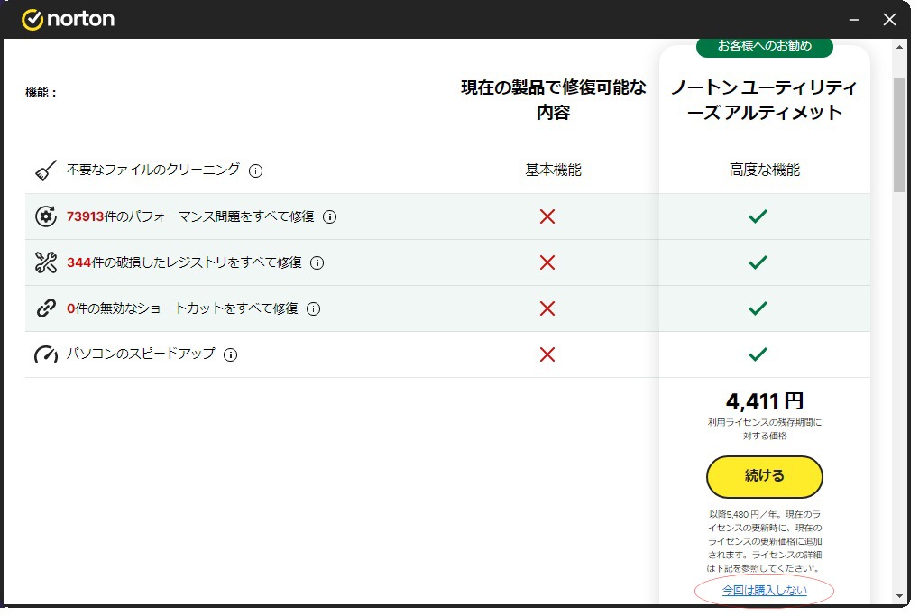The image size is (919, 616).
Task: Click red X in performance issues row
Action: [547, 216]
